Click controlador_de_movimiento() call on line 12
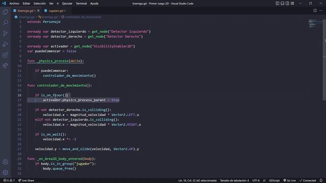Screen dimensions: 326x183 pyautogui.click(x=69, y=76)
